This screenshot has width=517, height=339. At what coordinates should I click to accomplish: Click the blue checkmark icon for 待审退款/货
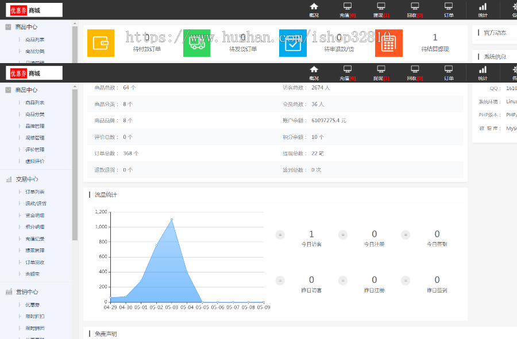click(292, 43)
